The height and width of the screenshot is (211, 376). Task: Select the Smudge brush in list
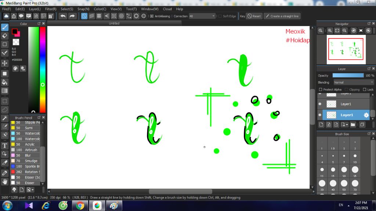click(x=25, y=161)
